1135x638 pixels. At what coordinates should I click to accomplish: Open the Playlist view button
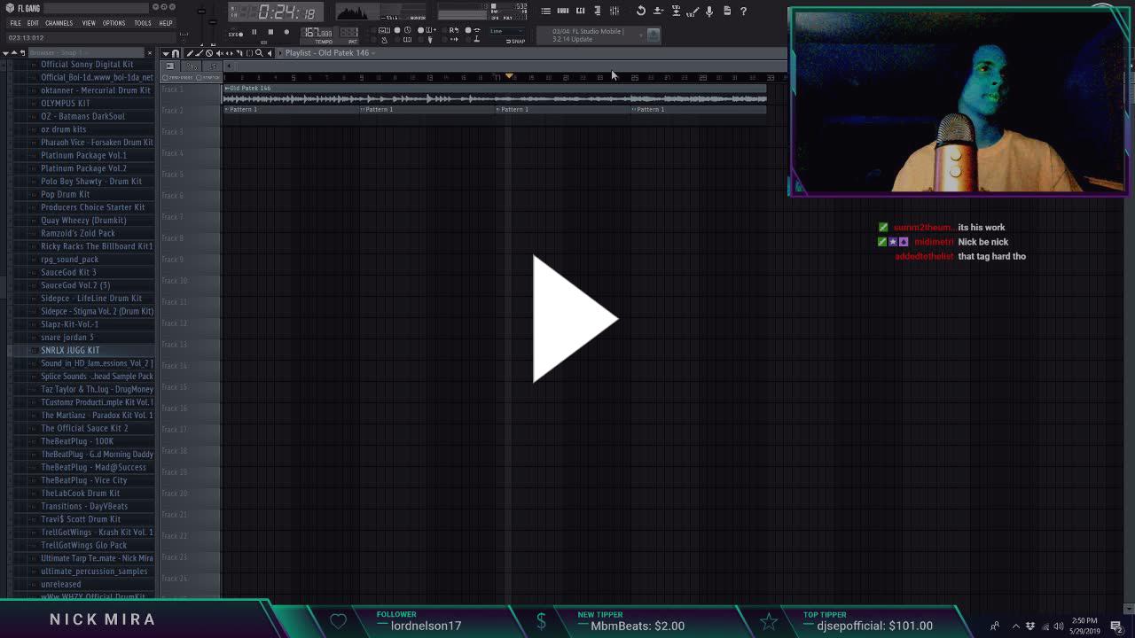(x=546, y=11)
